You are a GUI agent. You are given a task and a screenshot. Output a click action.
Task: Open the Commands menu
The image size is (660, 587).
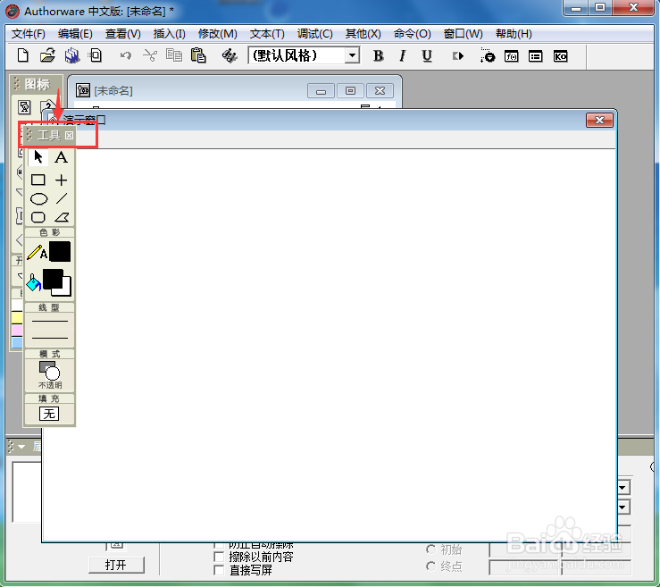click(x=412, y=34)
